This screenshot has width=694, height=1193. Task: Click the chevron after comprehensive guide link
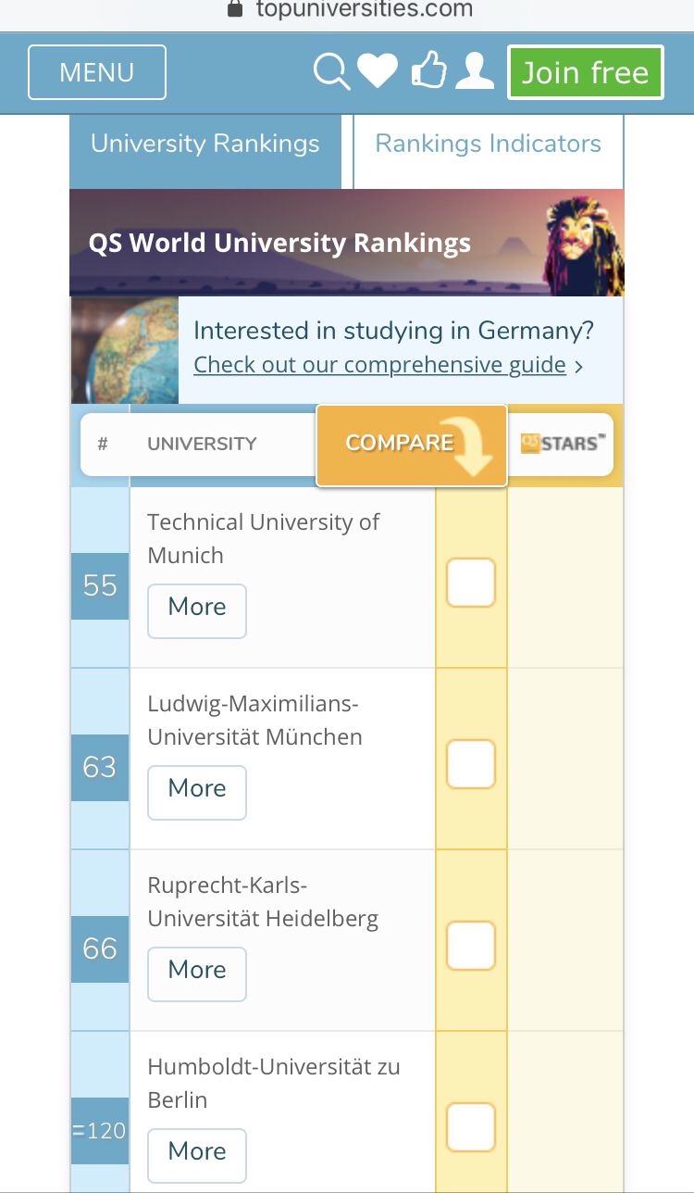(x=579, y=366)
